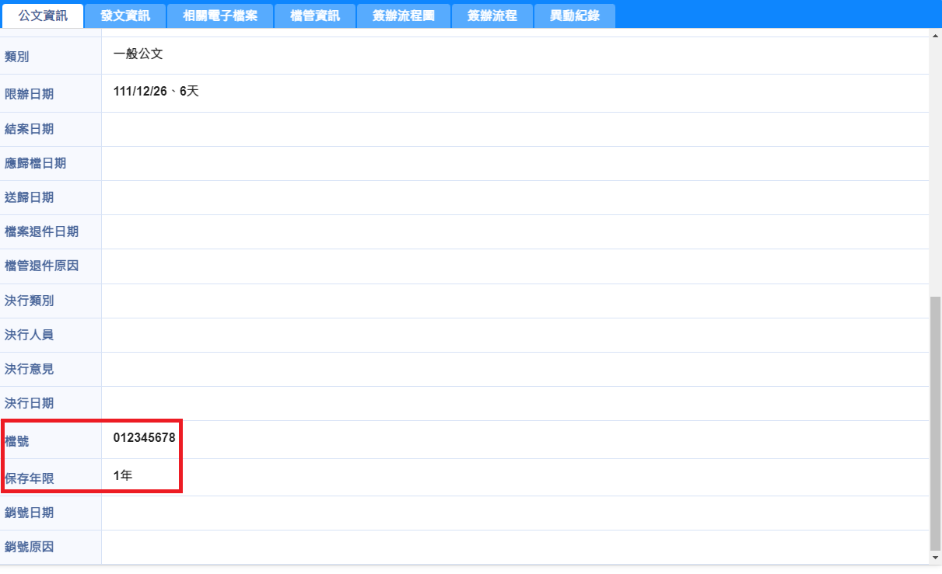Go to the 檔管資訊 tab

click(315, 16)
